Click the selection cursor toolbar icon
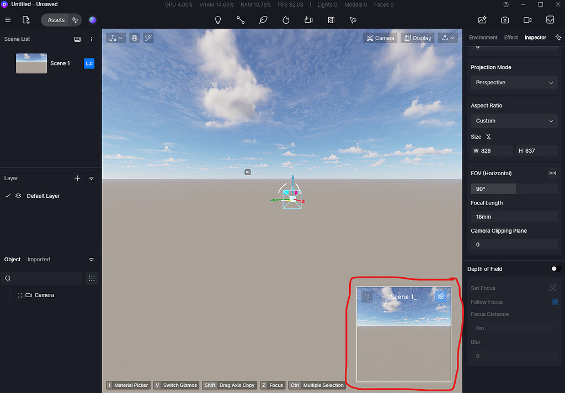The width and height of the screenshot is (565, 393). pyautogui.click(x=353, y=20)
